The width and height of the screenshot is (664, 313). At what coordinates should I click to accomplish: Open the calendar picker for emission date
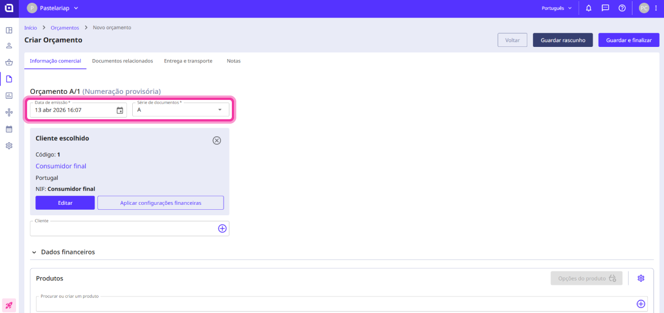(120, 110)
